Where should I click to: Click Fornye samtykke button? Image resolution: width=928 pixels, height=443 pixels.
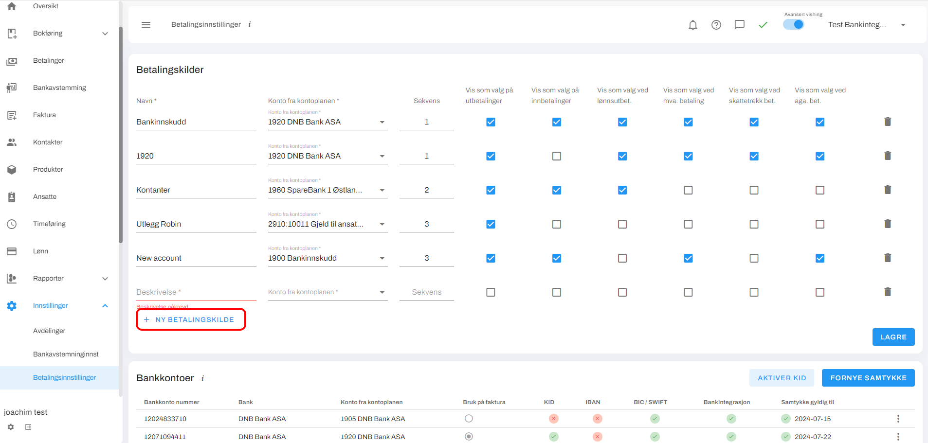(x=868, y=378)
